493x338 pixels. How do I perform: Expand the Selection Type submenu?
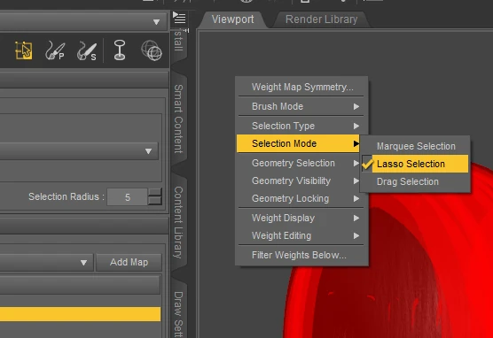(x=302, y=126)
